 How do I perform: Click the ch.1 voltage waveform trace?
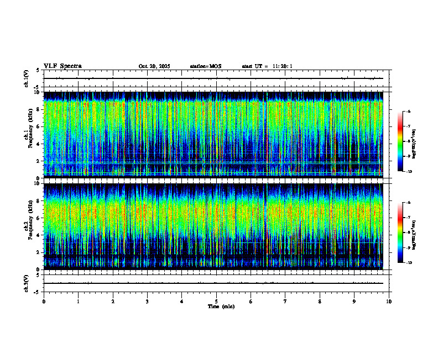click(x=213, y=78)
